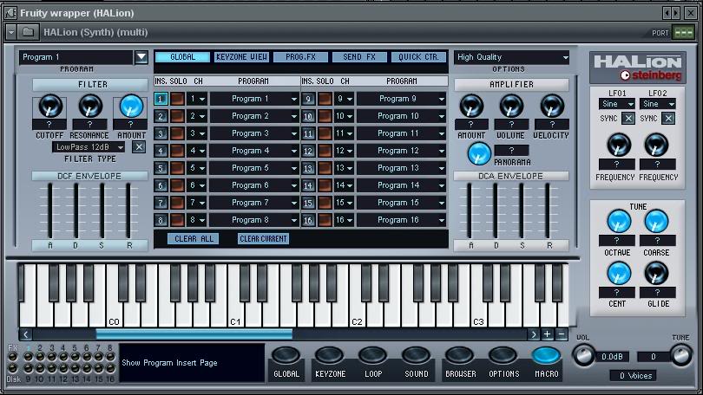Click the Cent tune knob

click(x=619, y=274)
